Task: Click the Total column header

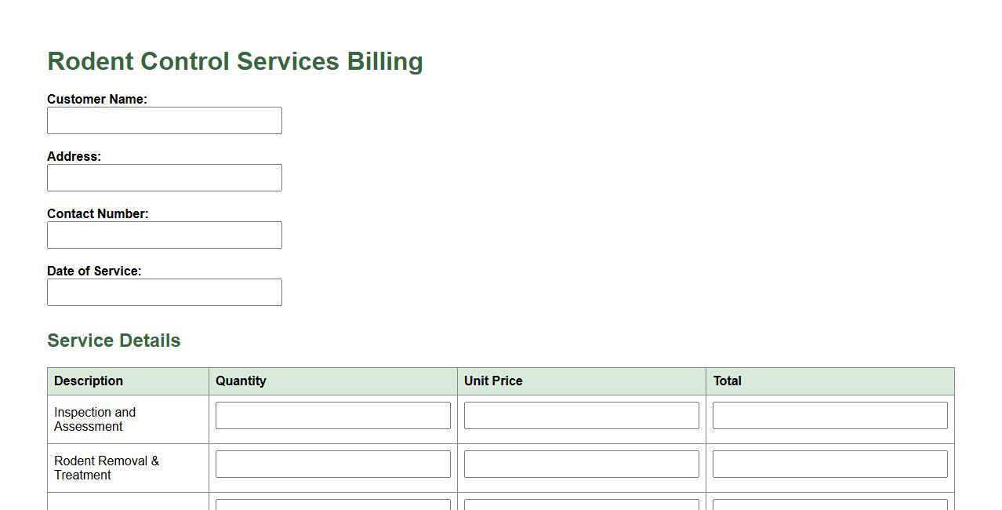Action: pyautogui.click(x=727, y=381)
